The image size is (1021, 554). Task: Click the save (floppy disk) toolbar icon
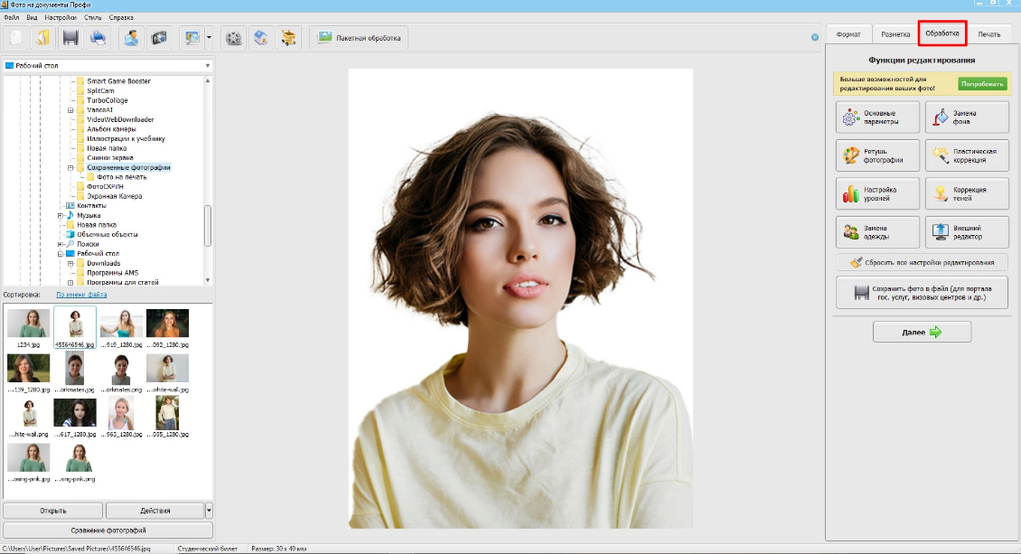[70, 38]
